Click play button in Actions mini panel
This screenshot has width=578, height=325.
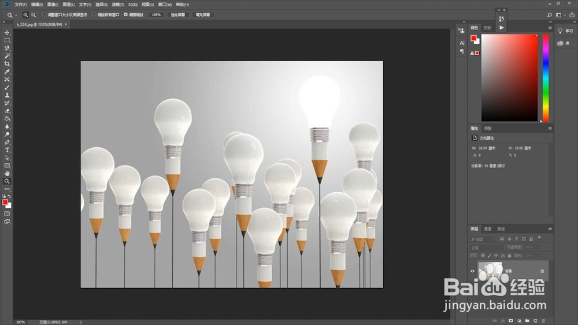coord(501,28)
